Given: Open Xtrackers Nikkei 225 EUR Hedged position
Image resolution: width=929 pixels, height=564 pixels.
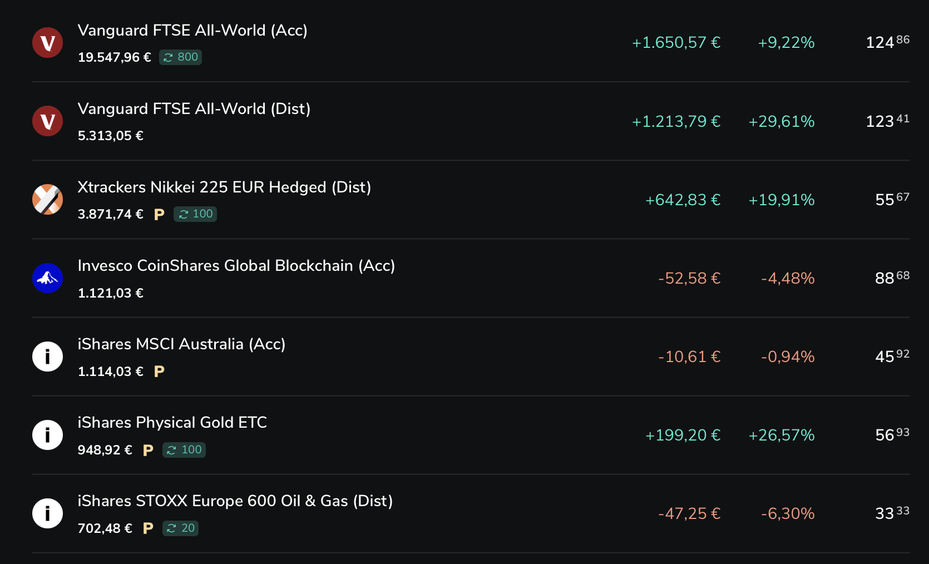Looking at the screenshot, I should (x=224, y=187).
